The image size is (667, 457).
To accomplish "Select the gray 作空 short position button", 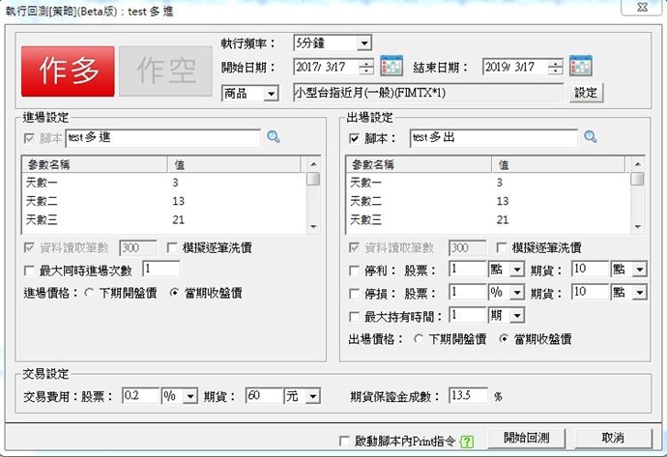I will click(164, 71).
